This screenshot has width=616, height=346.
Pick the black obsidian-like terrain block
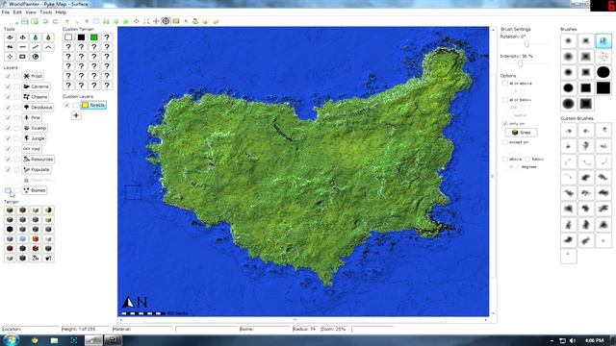tap(10, 229)
